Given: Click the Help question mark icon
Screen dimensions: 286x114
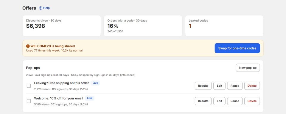Looking at the screenshot, I should 41,8.
